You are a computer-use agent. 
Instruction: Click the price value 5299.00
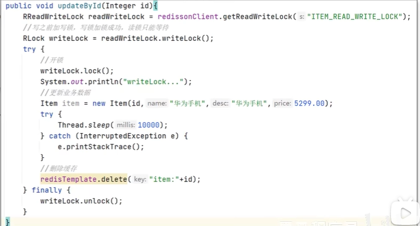pos(309,103)
